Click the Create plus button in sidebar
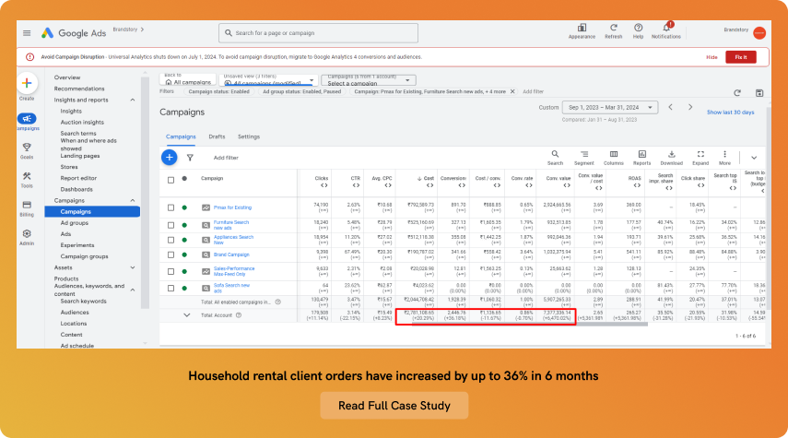This screenshot has width=788, height=438. click(27, 84)
